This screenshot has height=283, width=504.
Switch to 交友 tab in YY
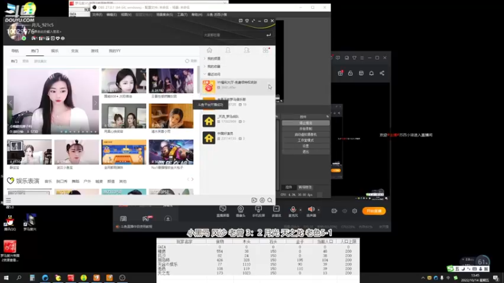[x=74, y=51]
